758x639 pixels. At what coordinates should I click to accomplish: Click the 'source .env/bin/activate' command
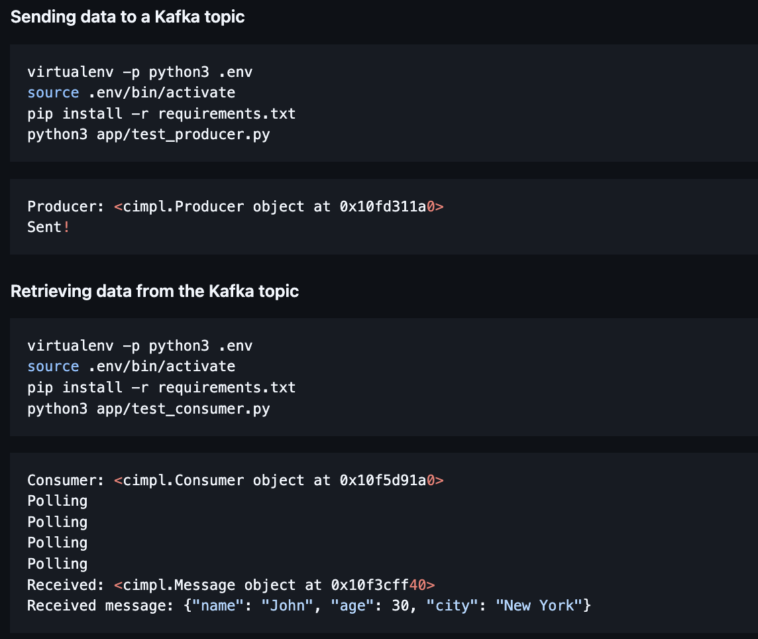(131, 92)
